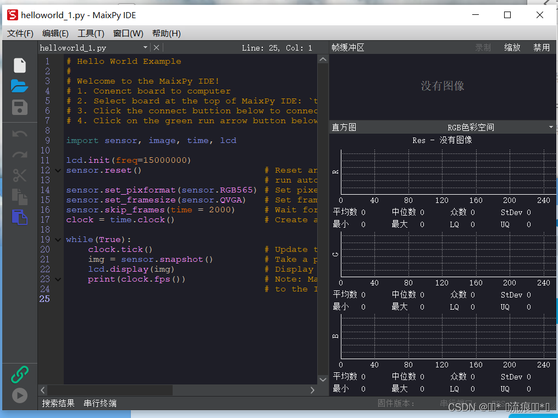
Task: Open the RGB色彩空间 color space dropdown
Action: point(551,127)
